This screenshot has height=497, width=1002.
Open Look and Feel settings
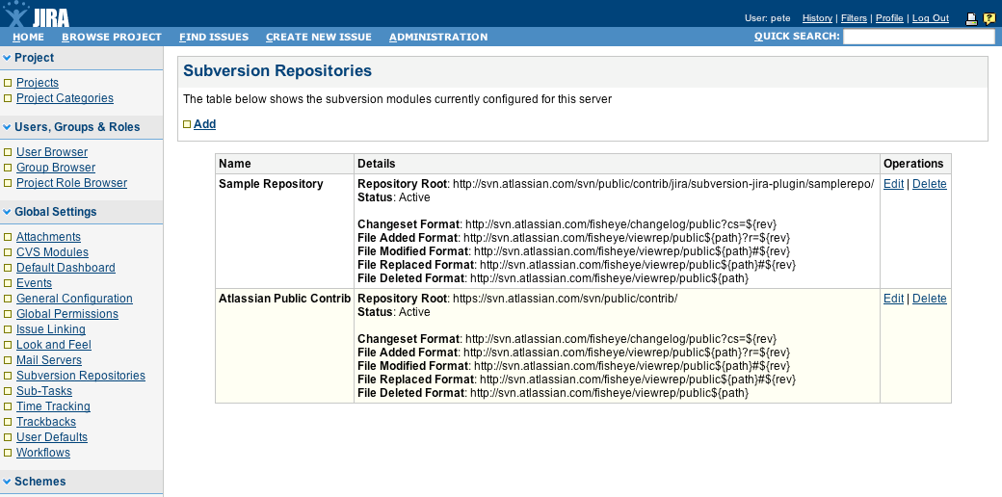click(54, 345)
